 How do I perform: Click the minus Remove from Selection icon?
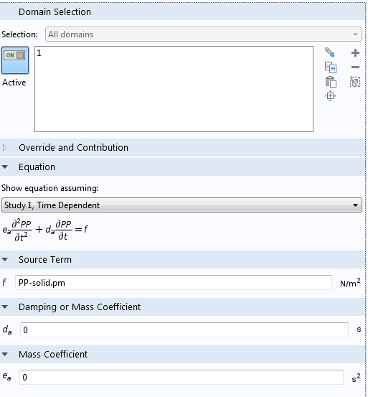(x=355, y=67)
